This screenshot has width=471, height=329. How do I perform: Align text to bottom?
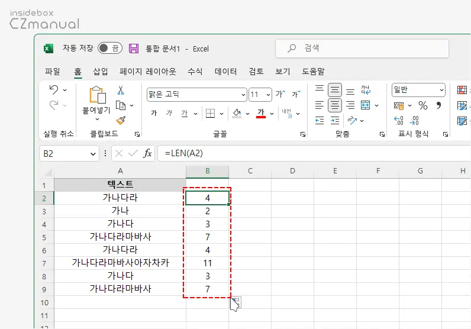point(350,91)
